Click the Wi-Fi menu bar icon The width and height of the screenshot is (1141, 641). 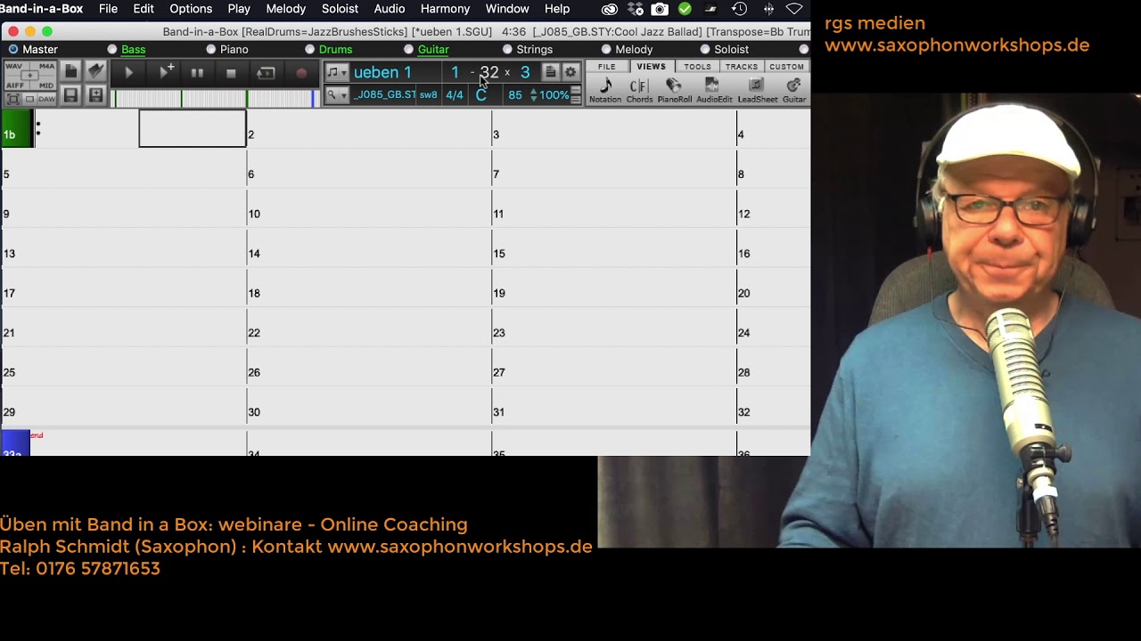pos(794,9)
